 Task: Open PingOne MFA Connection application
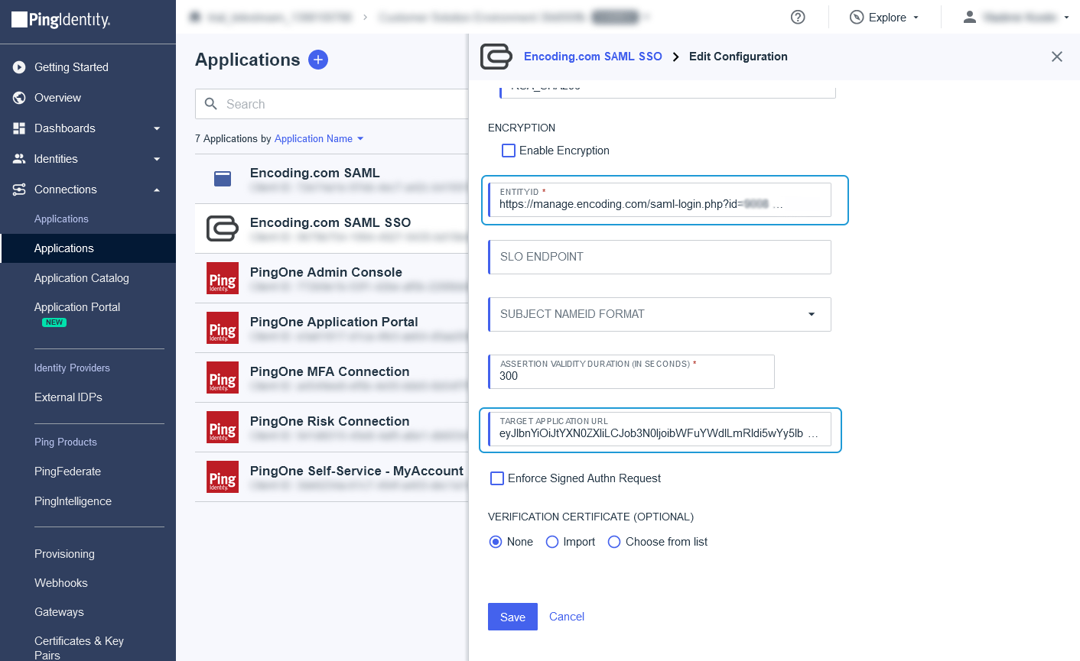pyautogui.click(x=332, y=377)
